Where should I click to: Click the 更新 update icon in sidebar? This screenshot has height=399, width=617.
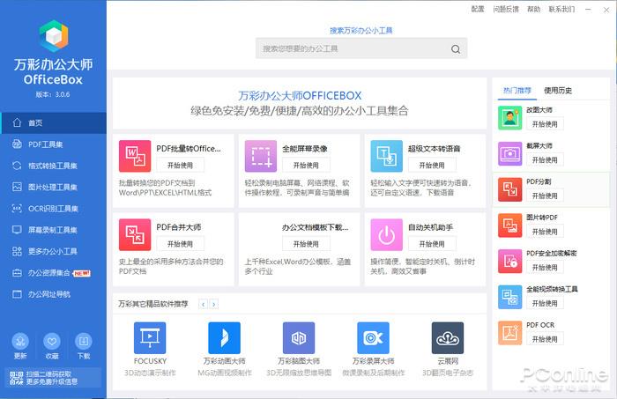21,342
